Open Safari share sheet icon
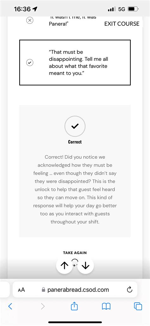This screenshot has height=326, width=150. click(74, 306)
